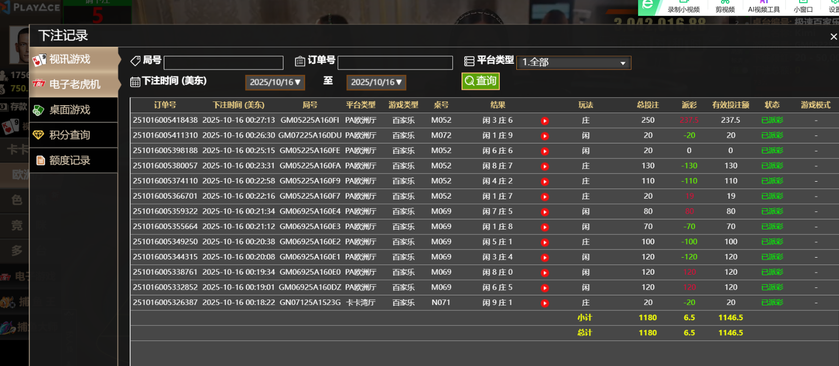Open the 平台类型 dropdown showing 1.全部
Screen dimensions: 839x366
(573, 63)
